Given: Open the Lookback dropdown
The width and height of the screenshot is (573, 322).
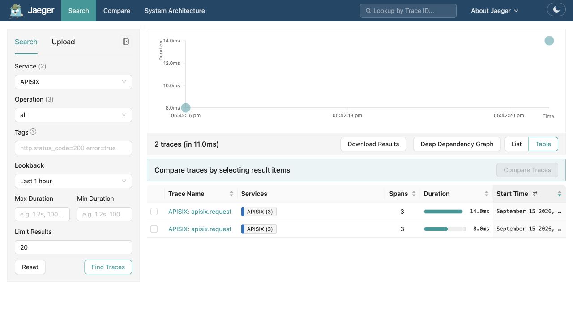Looking at the screenshot, I should [73, 181].
